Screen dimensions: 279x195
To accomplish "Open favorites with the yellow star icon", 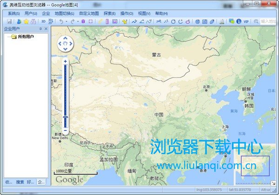I will (27, 21).
